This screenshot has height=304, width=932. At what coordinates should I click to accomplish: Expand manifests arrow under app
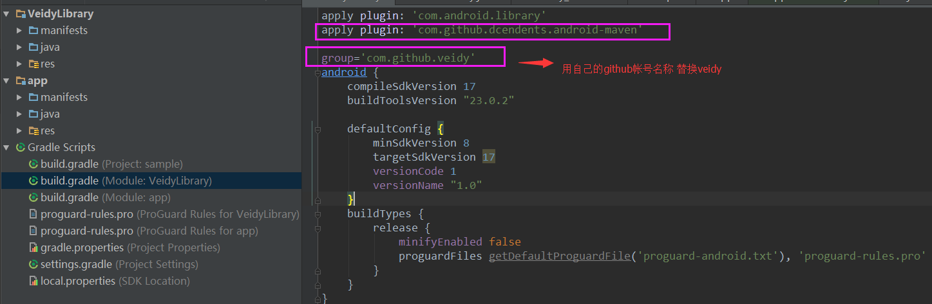pyautogui.click(x=19, y=97)
